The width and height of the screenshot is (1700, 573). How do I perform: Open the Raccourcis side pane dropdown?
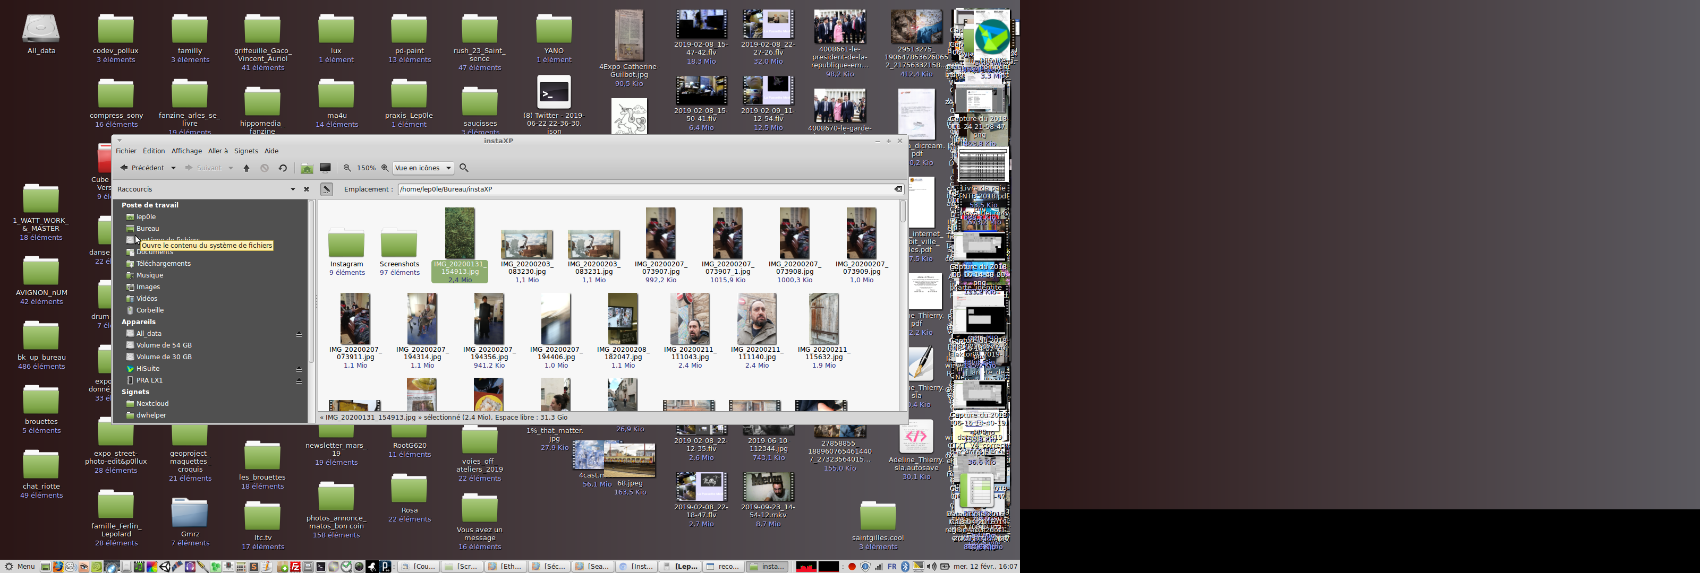[293, 189]
